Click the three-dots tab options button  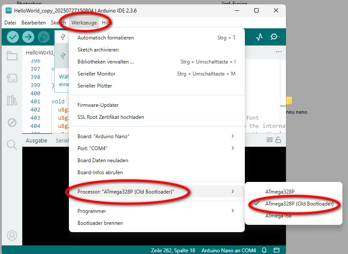pyautogui.click(x=279, y=51)
